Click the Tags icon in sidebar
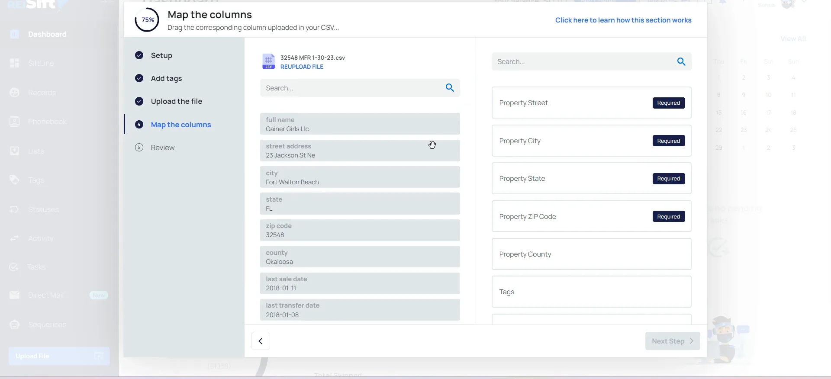This screenshot has height=379, width=831. click(x=15, y=180)
